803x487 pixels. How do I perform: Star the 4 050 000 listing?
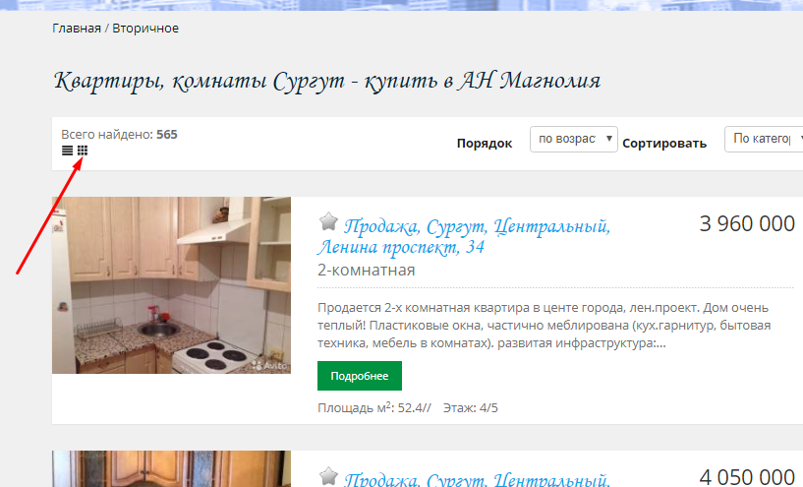(328, 476)
